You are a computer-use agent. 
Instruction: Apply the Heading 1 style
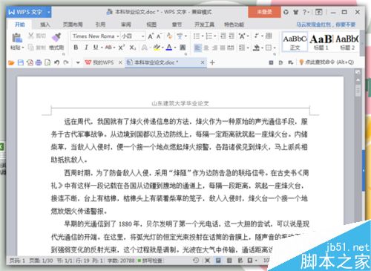tap(321, 42)
